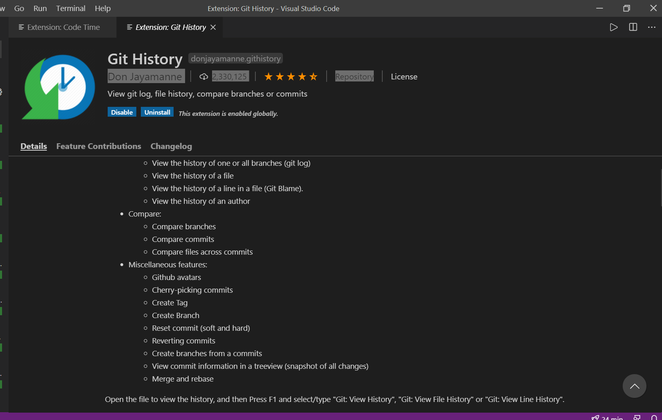Open the Run menu
662x420 pixels.
pyautogui.click(x=40, y=8)
